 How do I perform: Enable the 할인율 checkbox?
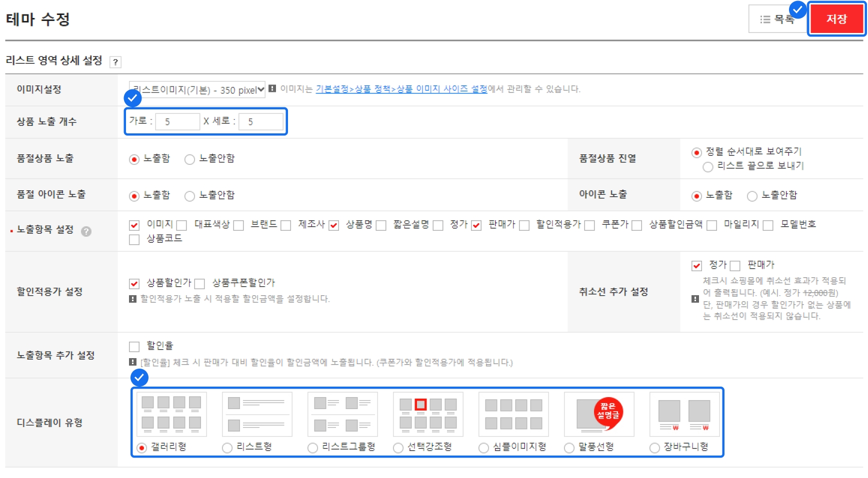coord(134,347)
